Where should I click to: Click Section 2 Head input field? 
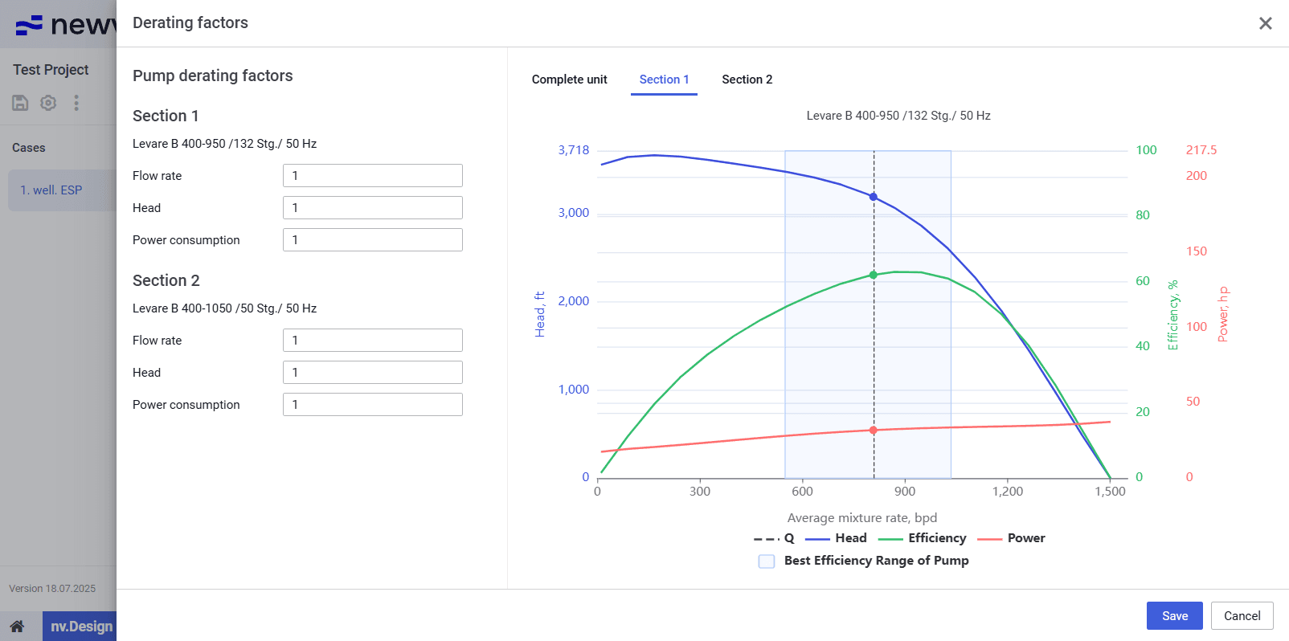point(372,373)
